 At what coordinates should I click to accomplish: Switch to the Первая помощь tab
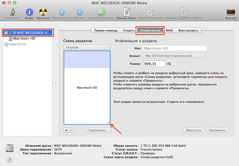click(x=106, y=30)
